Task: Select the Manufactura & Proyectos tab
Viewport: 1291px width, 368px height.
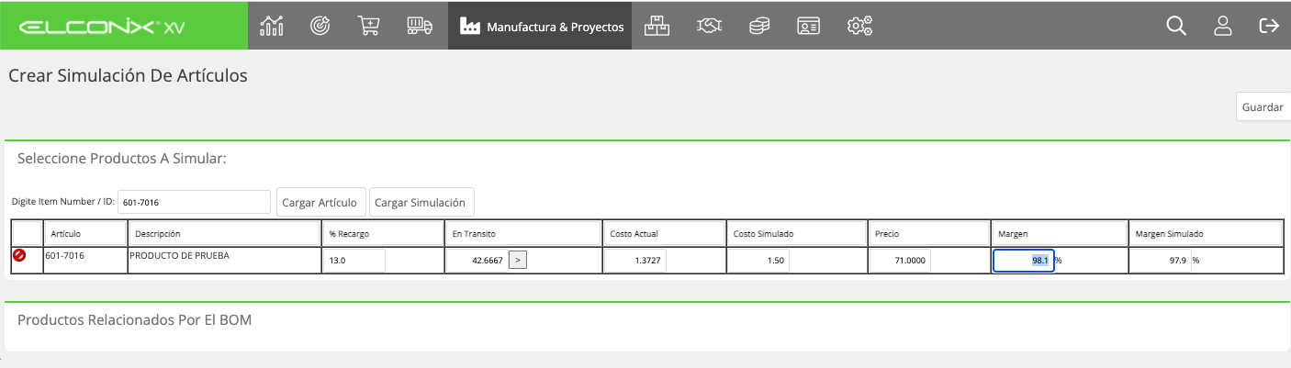Action: (540, 26)
